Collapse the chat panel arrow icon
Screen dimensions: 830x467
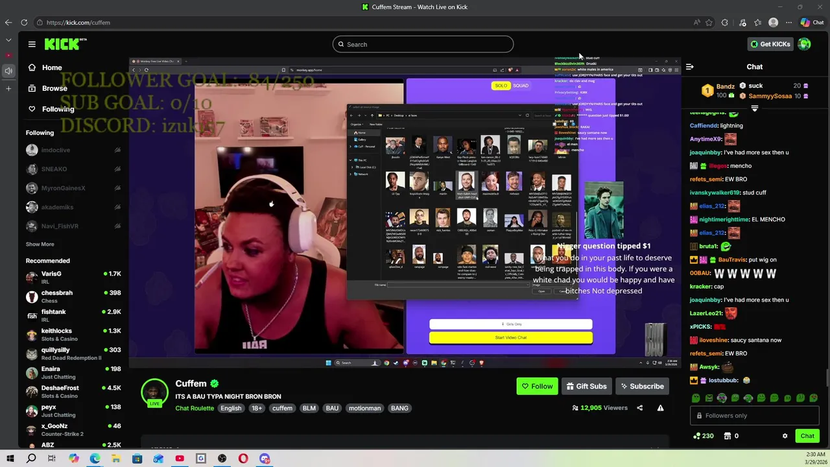coord(690,67)
